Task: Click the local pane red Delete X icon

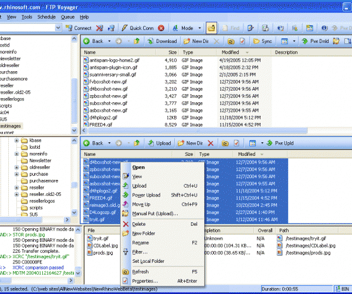Action: (211, 143)
